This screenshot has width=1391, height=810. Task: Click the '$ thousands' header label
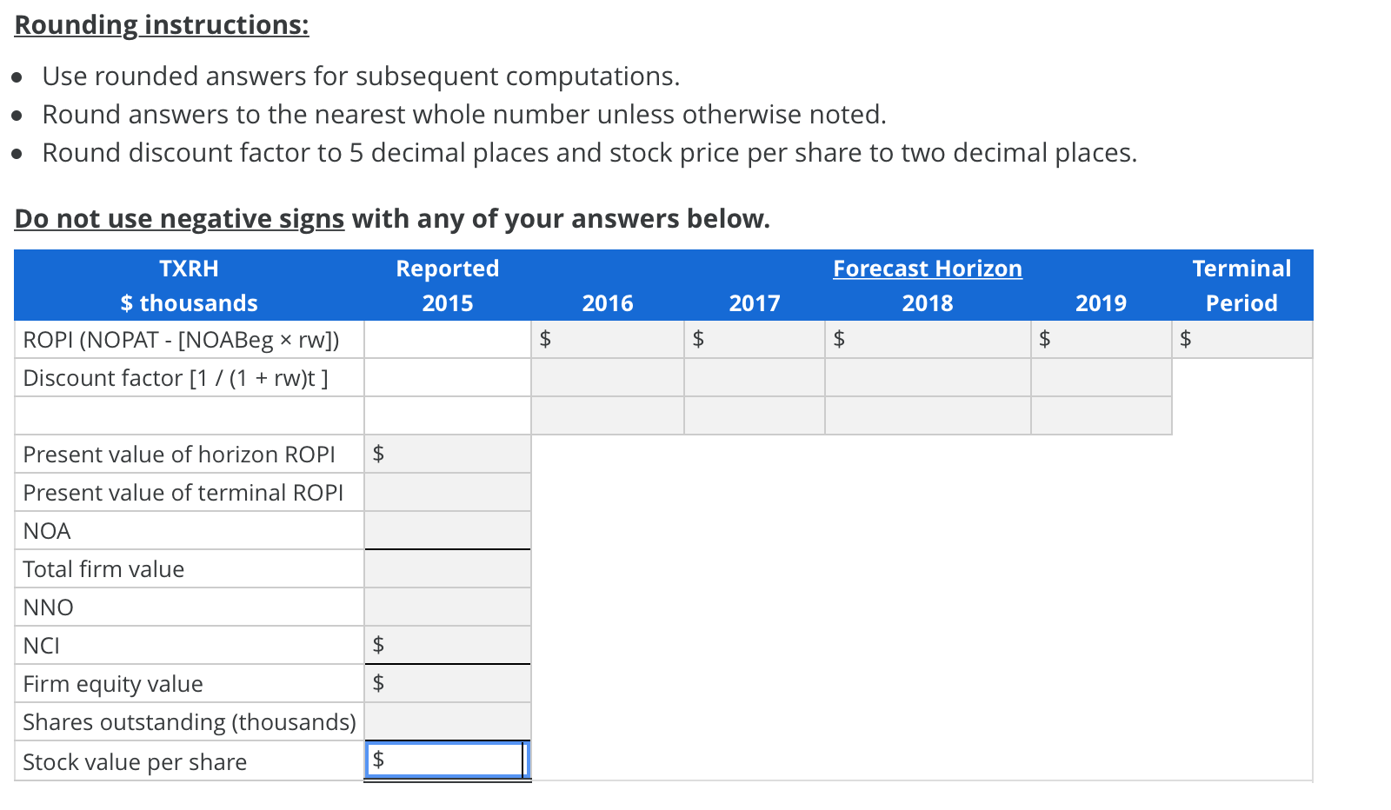(189, 303)
